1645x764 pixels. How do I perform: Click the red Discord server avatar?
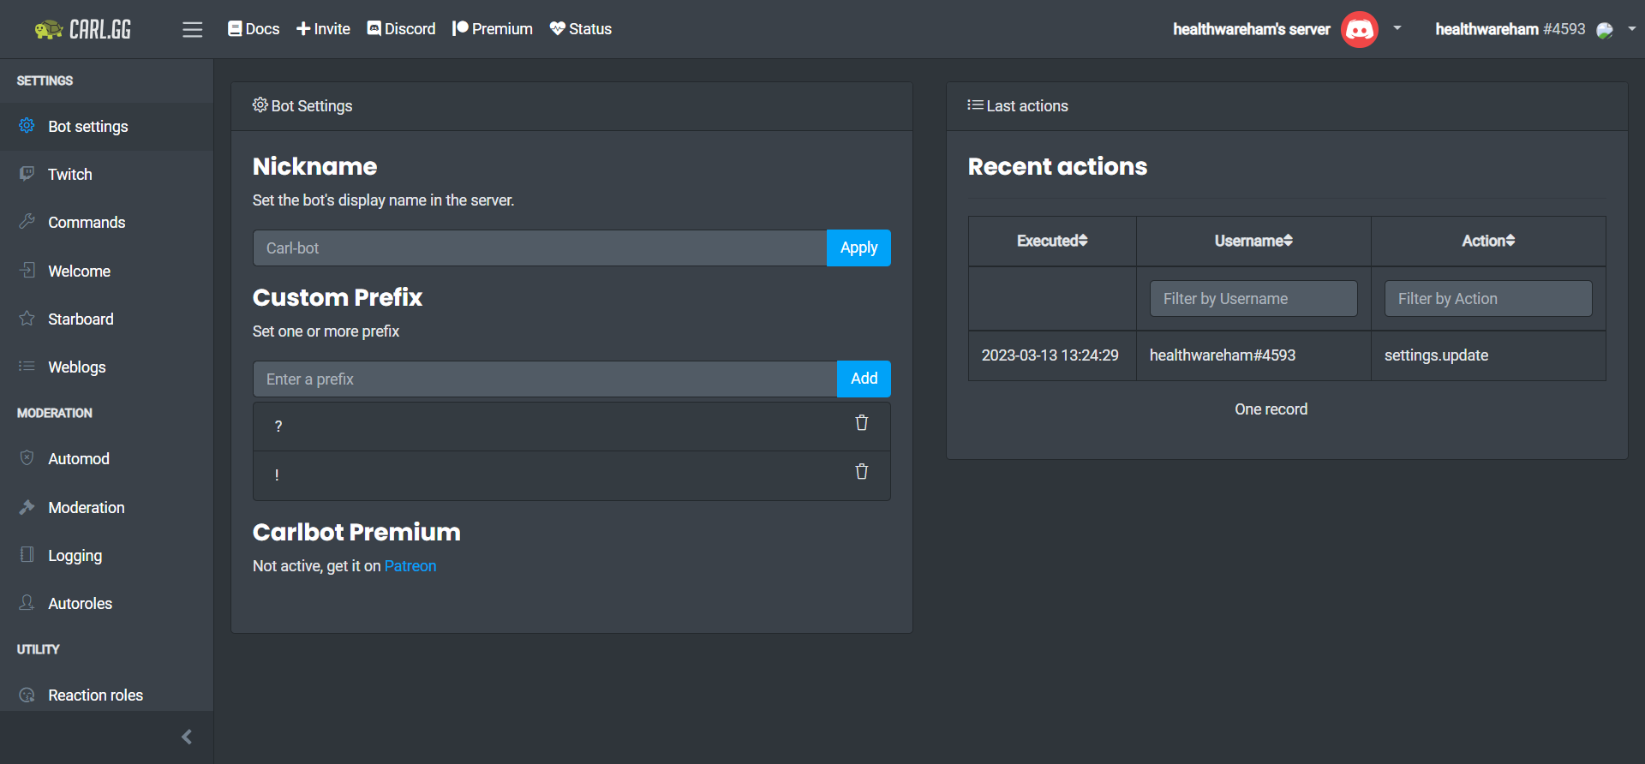[1360, 29]
